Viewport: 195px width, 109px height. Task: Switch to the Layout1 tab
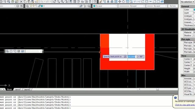18,89
